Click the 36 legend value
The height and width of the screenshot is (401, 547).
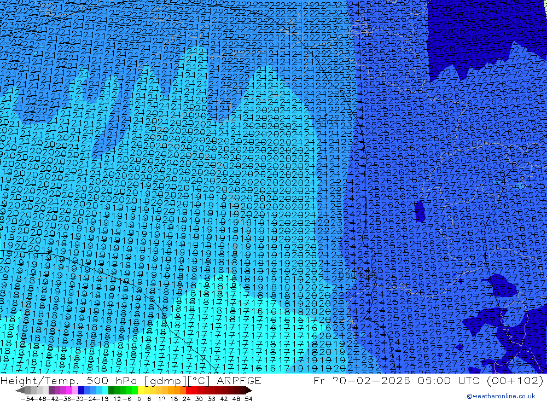pyautogui.click(x=211, y=399)
